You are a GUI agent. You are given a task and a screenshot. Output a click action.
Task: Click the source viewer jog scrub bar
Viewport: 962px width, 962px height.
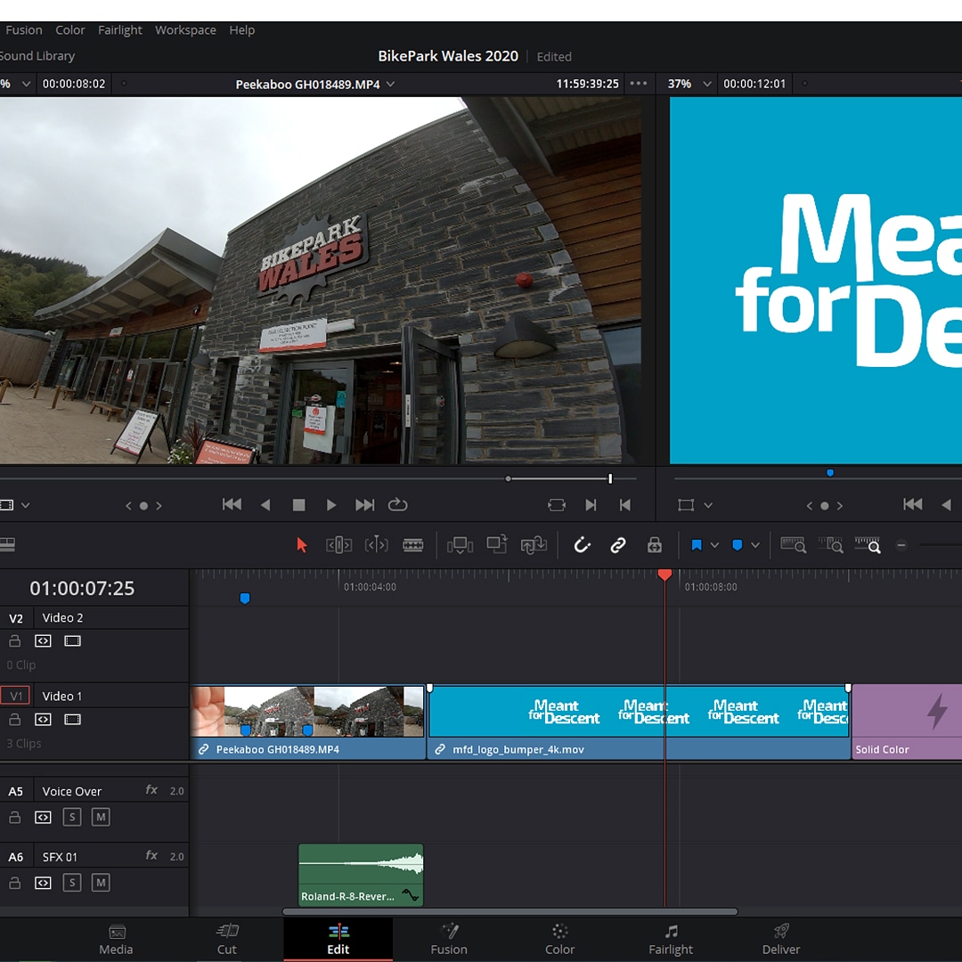(x=318, y=478)
